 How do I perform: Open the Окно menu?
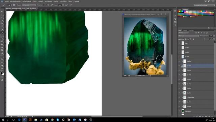tap(70, 1)
